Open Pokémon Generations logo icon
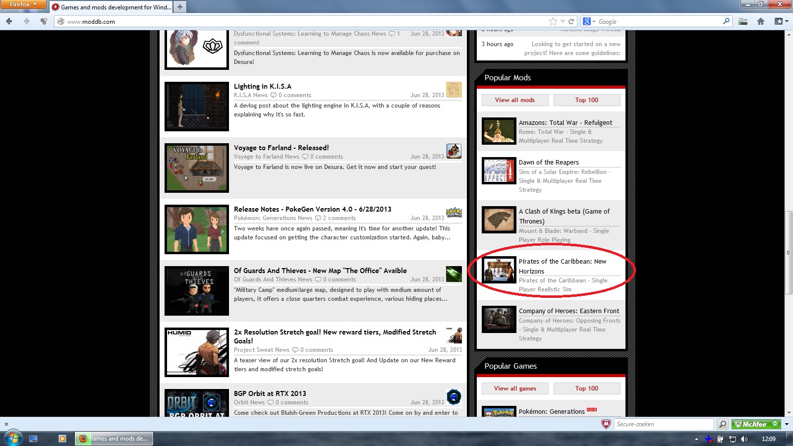Viewport: 793px width, 446px height. (x=454, y=213)
